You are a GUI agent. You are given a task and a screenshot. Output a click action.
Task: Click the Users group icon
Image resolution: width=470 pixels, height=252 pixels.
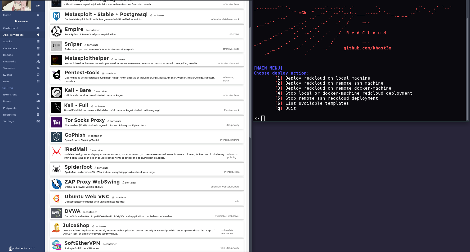tap(38, 101)
